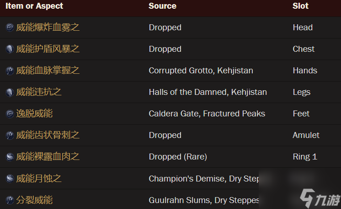
Task: Open the 威能裸露血肉之 aspect link
Action: [x=48, y=157]
